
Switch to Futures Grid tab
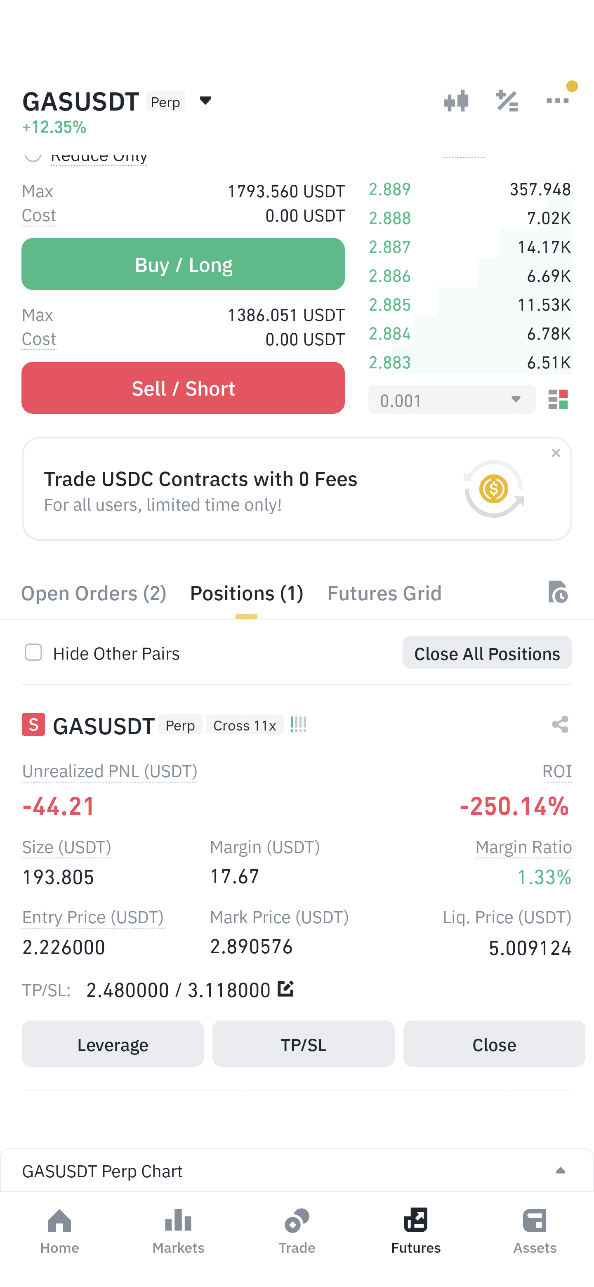tap(384, 593)
